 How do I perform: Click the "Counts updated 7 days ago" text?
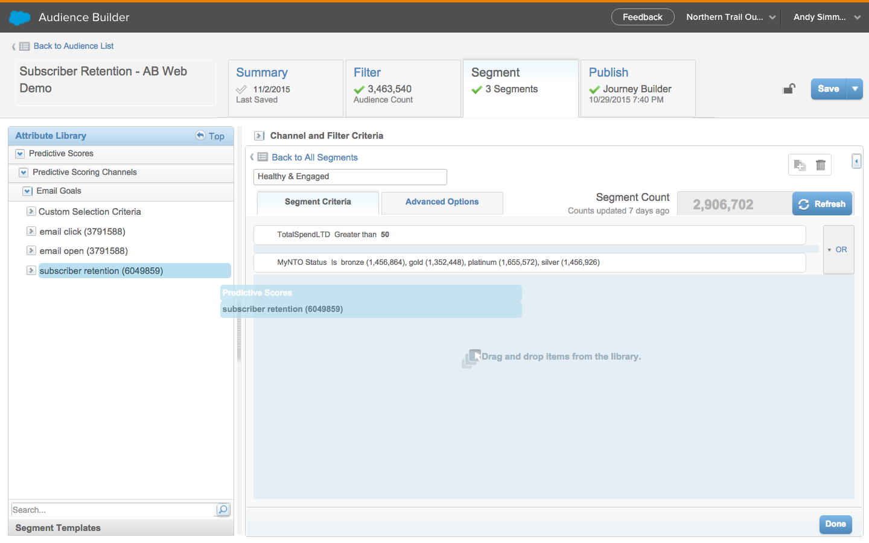(619, 211)
